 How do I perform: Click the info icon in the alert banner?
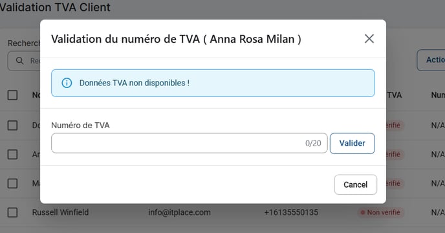coord(67,83)
